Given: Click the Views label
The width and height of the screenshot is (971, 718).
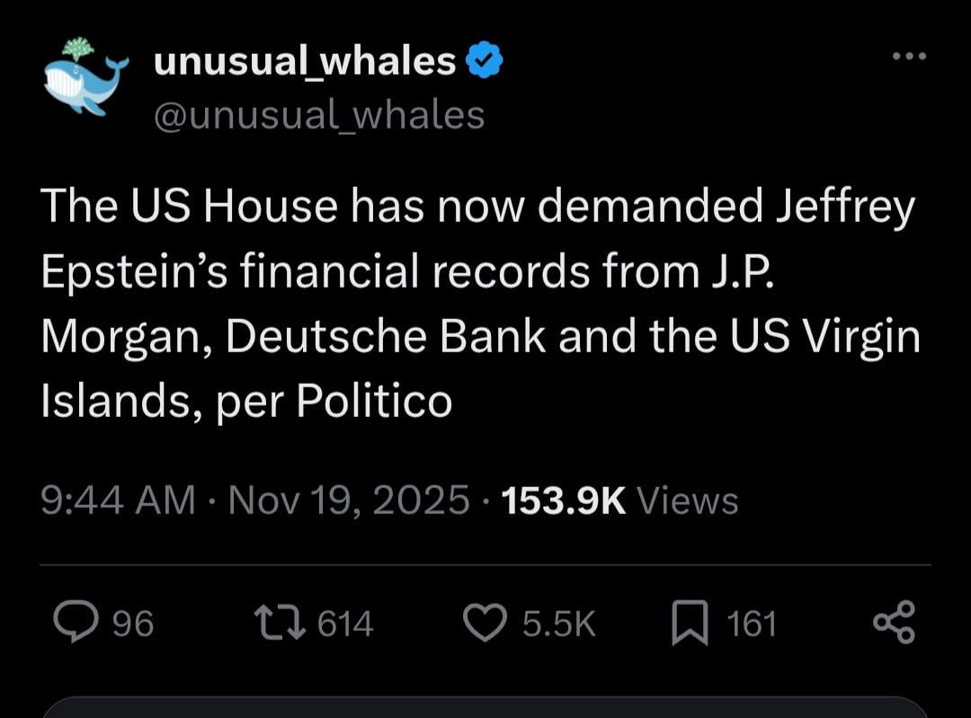Looking at the screenshot, I should click(x=687, y=500).
